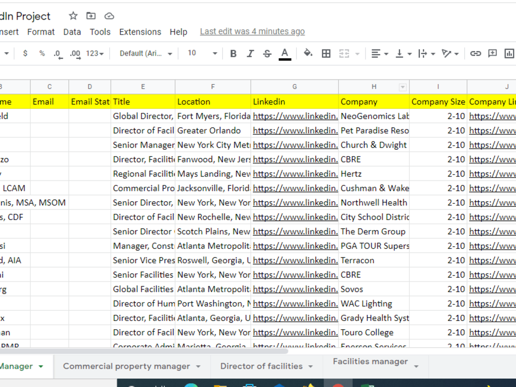516x387 pixels.
Task: Open LinkedIn link in NeoGenomics row
Action: point(295,116)
